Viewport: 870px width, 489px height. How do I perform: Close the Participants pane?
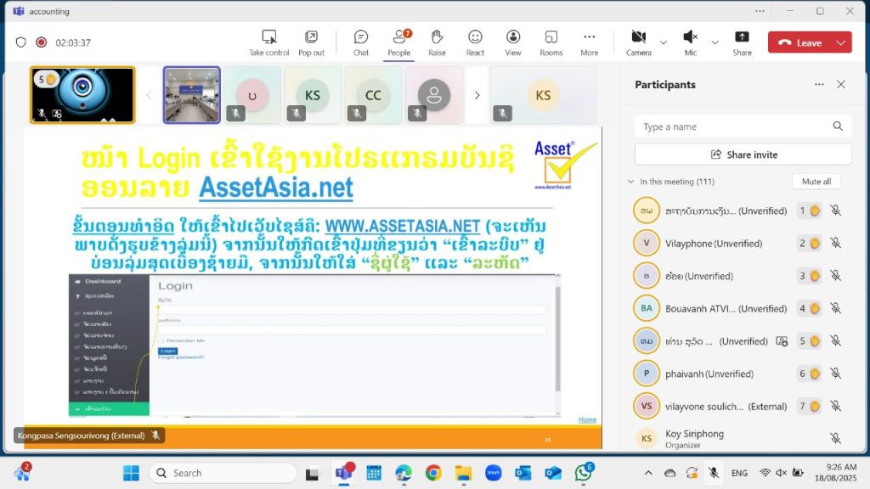[841, 84]
